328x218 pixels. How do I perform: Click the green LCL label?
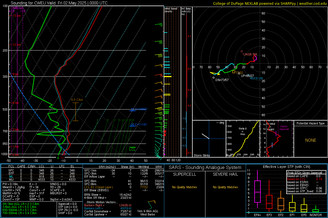point(132,149)
